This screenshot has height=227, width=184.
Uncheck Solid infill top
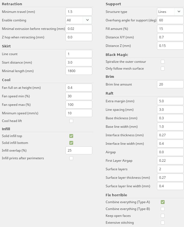(71, 136)
